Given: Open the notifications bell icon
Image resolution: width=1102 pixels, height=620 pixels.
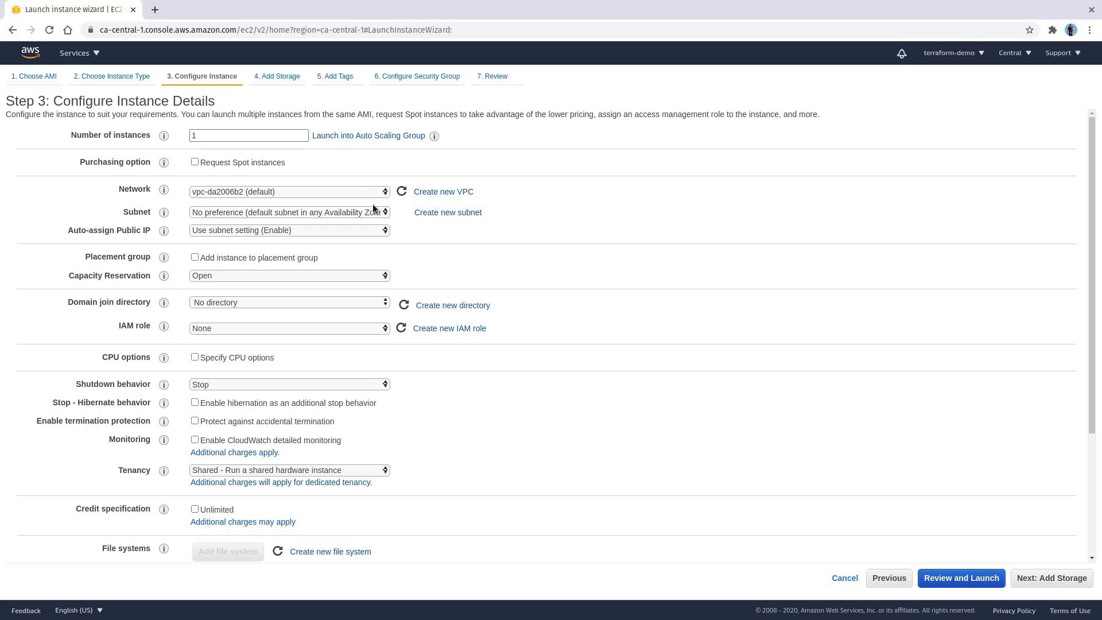Looking at the screenshot, I should pyautogui.click(x=902, y=53).
